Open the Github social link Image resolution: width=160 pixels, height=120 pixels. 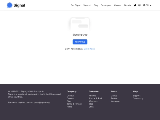point(114,96)
